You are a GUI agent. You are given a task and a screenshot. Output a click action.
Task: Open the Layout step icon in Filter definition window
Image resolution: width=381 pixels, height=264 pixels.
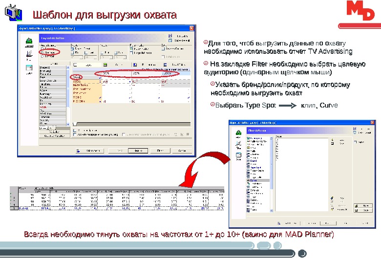(238, 133)
